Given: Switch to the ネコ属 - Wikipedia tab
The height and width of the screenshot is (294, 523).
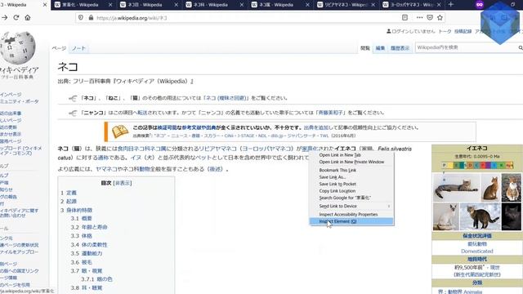Looking at the screenshot, I should 276,5.
